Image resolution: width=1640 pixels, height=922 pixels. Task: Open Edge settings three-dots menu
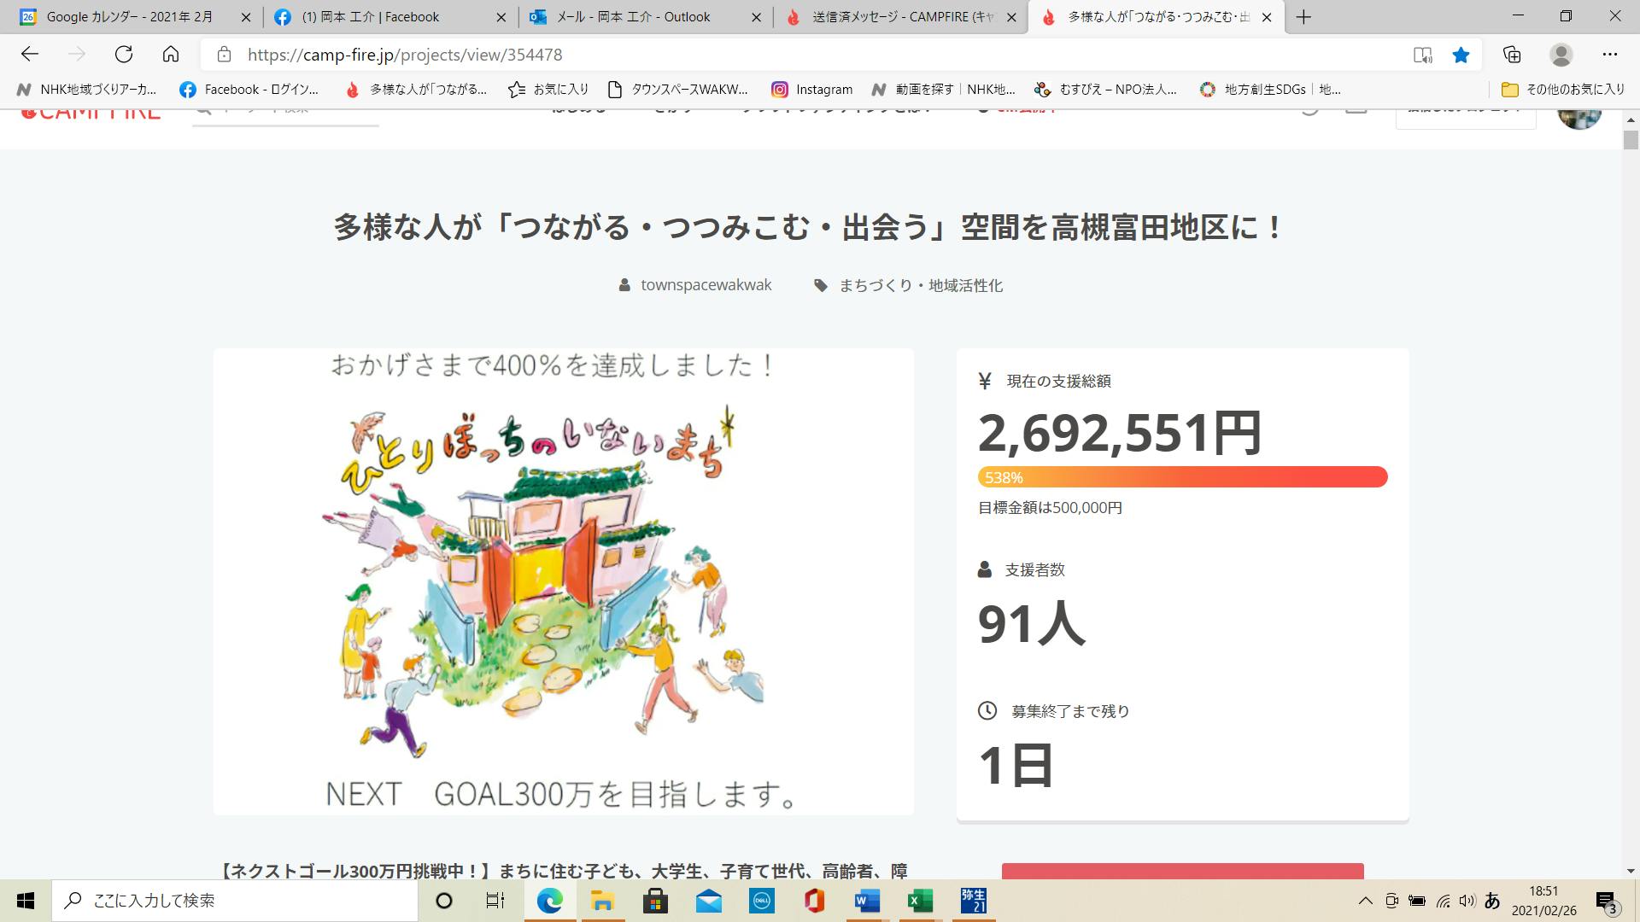1610,55
